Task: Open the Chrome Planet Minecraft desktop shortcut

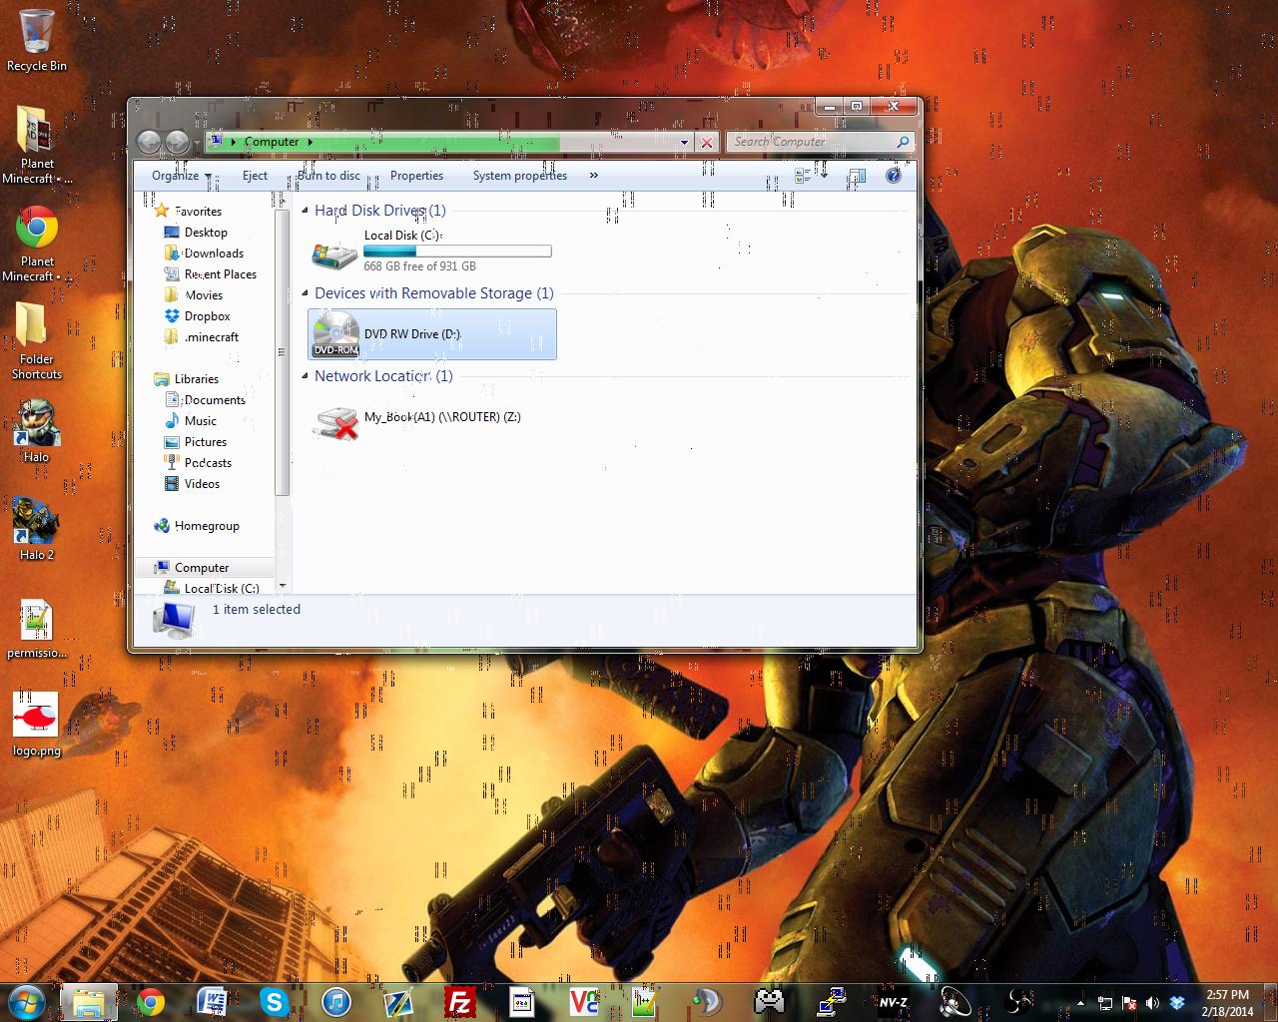Action: pyautogui.click(x=37, y=244)
